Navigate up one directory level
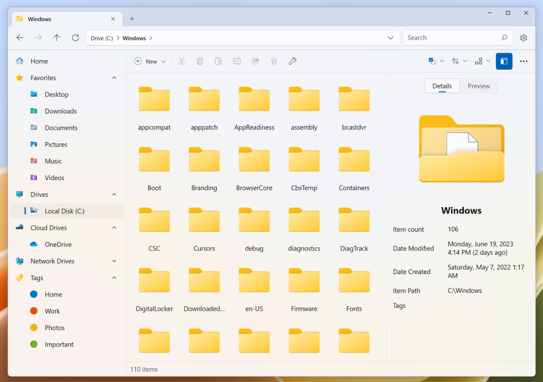Viewport: 543px width, 382px height. (57, 38)
